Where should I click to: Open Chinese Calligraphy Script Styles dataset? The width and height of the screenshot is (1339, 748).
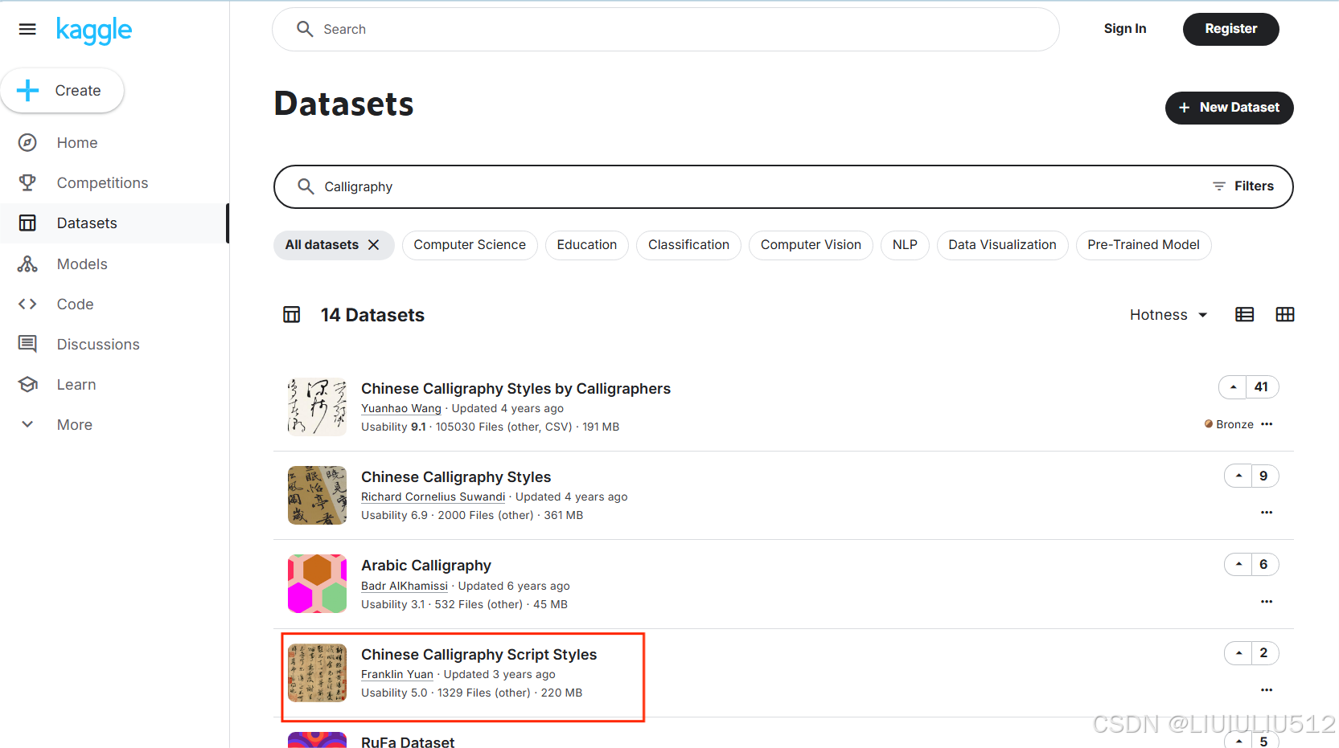[479, 655]
